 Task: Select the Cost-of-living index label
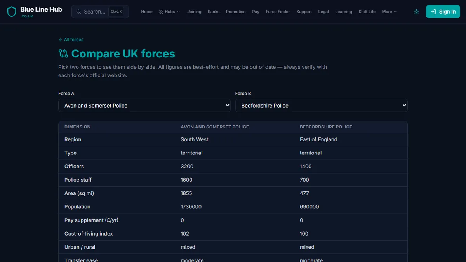tap(89, 234)
